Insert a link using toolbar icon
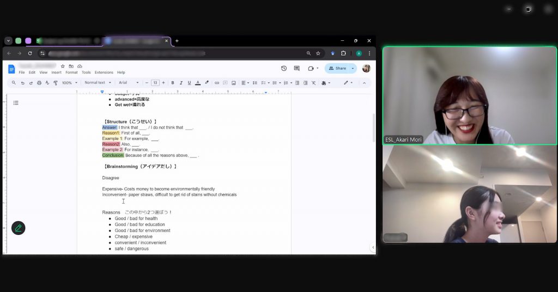 pos(217,83)
